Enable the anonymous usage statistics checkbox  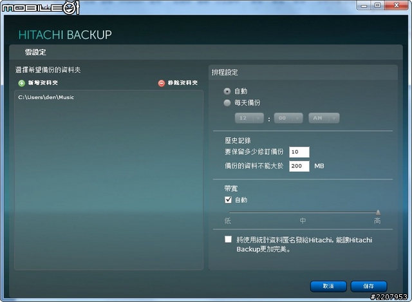tap(228, 239)
